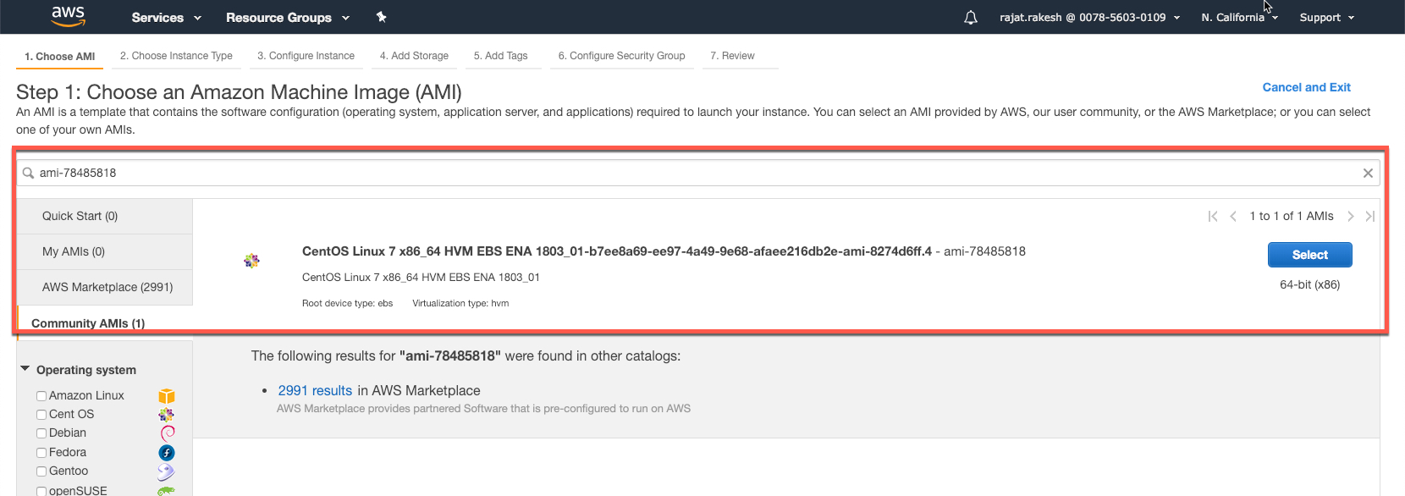Open the rajat.rakesh account menu
This screenshot has height=496, width=1405.
click(x=1089, y=18)
